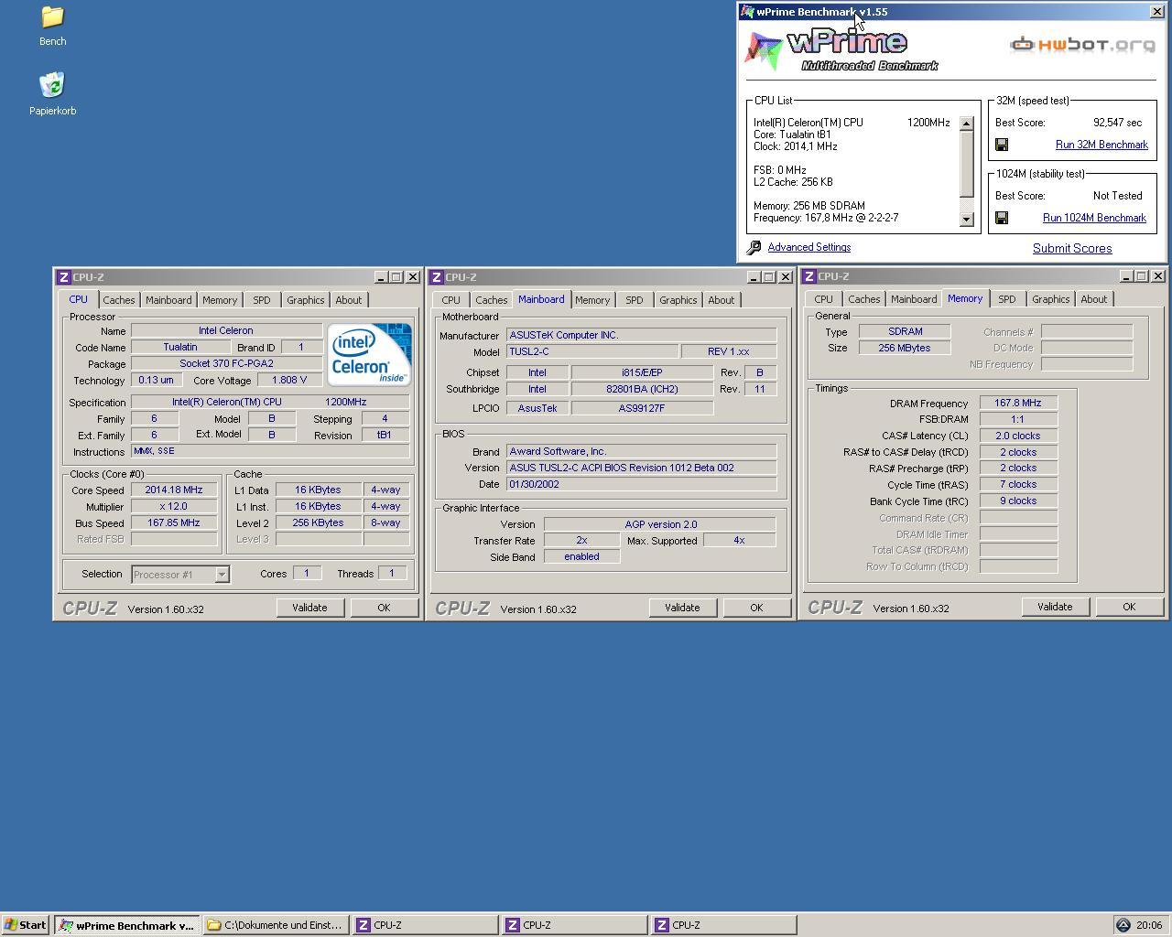Switch to About tab in left CPU-Z window
This screenshot has width=1172, height=937.
[348, 300]
